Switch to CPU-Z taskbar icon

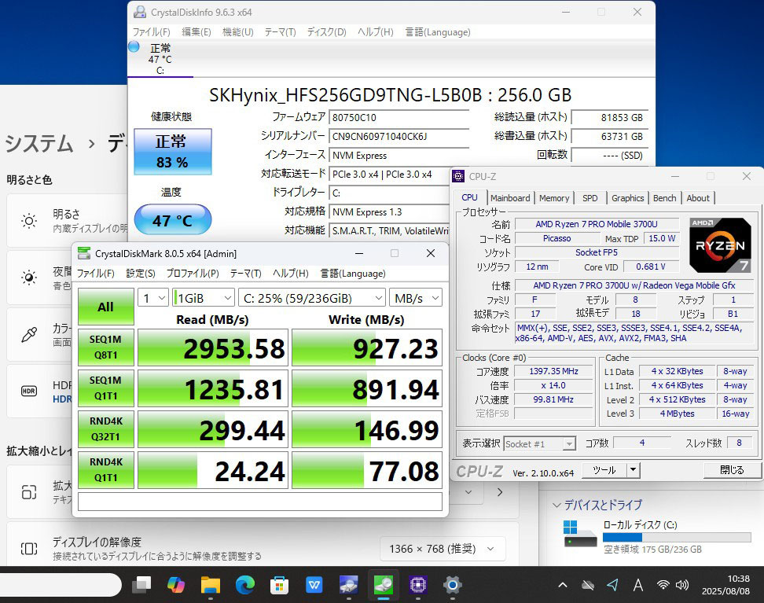coord(418,584)
